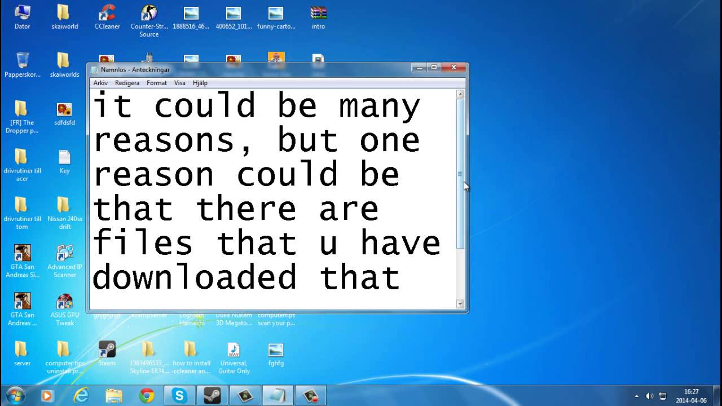The height and width of the screenshot is (406, 722).
Task: Select the server folder
Action: click(22, 354)
